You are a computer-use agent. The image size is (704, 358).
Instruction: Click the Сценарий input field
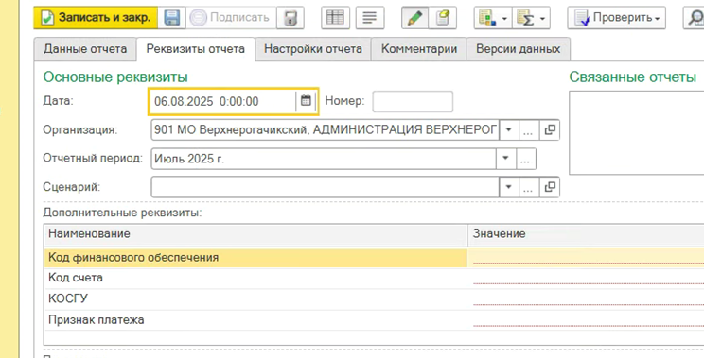(x=326, y=187)
